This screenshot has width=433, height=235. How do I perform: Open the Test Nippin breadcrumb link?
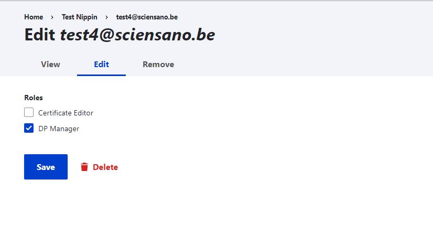click(80, 17)
